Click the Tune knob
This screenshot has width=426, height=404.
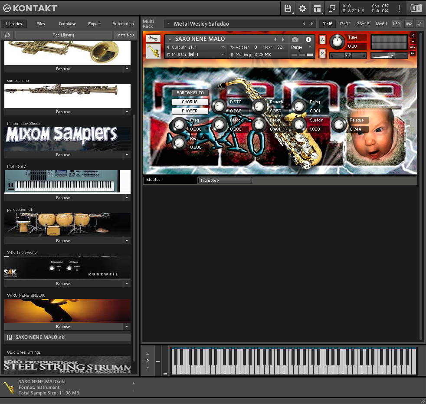tap(337, 42)
